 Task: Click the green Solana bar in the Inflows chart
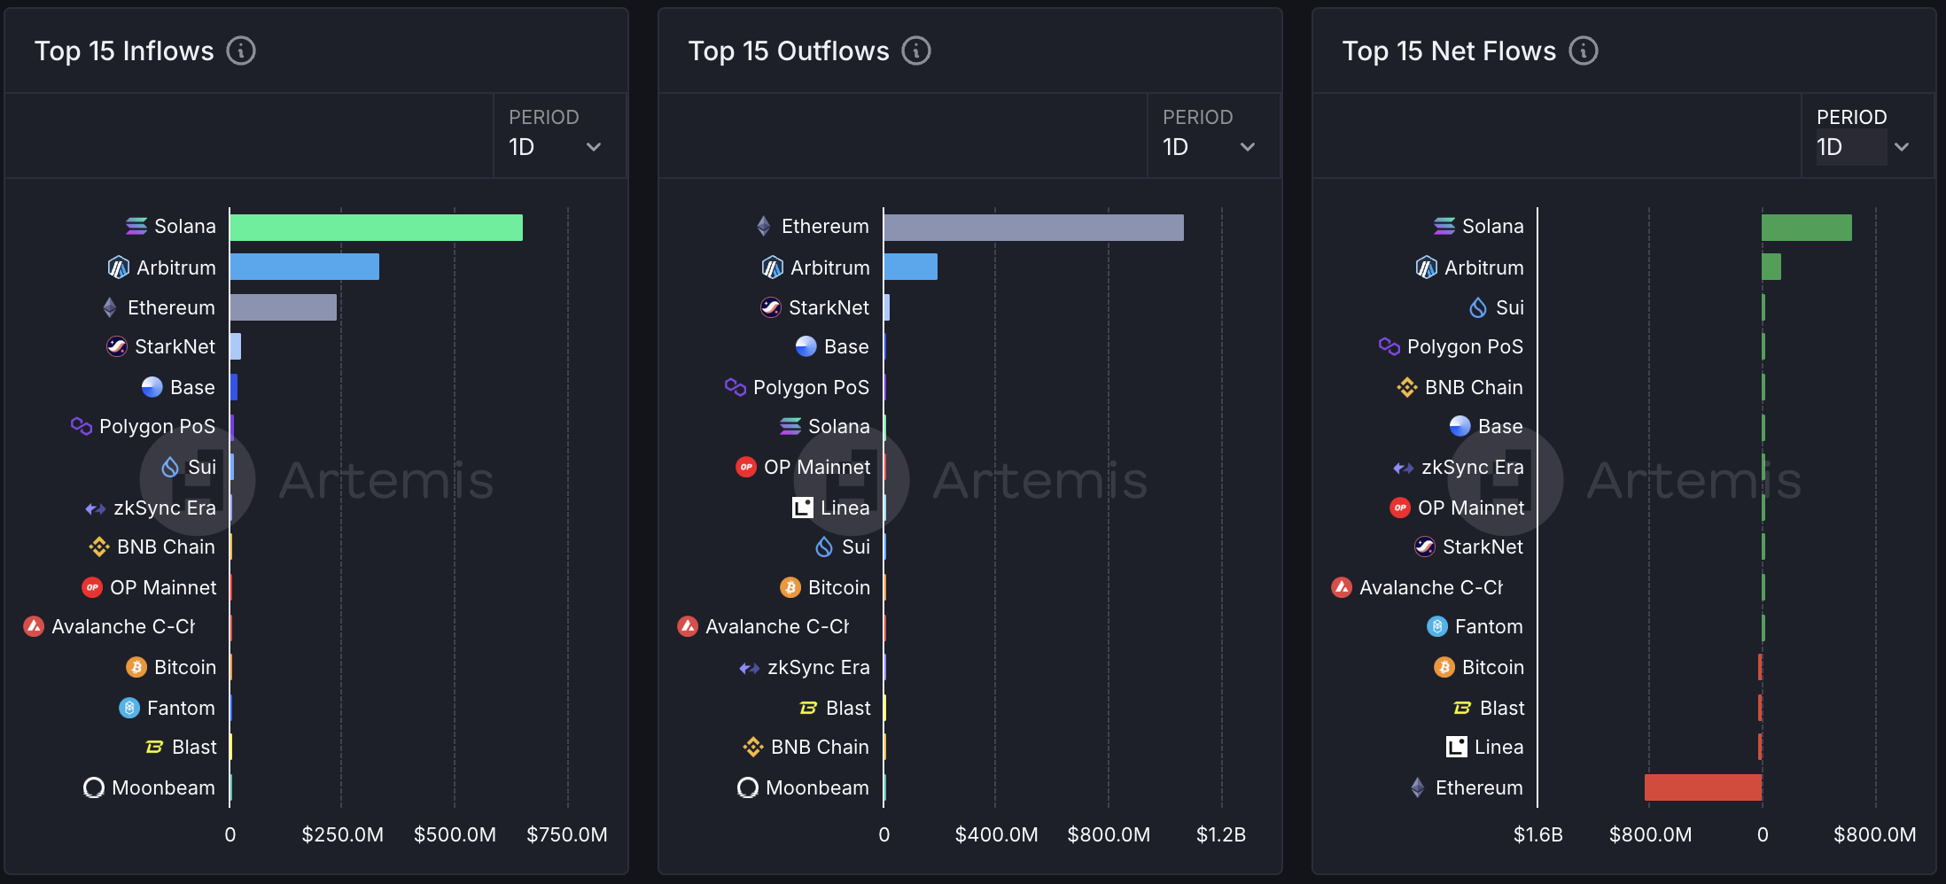coord(376,228)
